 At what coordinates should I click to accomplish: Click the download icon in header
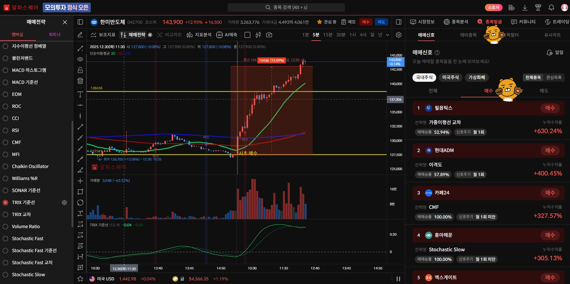point(525,8)
